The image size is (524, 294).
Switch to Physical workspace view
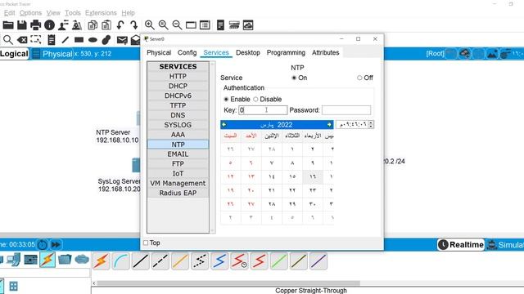pos(52,54)
